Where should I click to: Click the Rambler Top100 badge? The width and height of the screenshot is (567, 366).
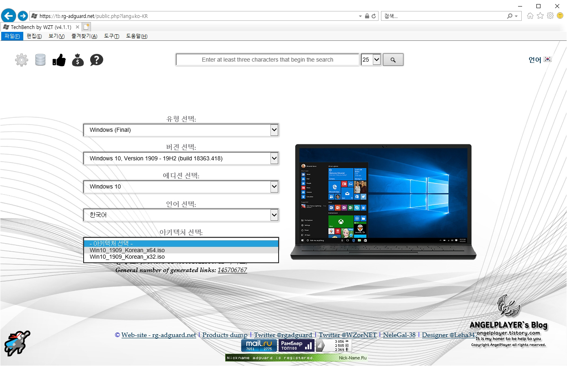(297, 345)
